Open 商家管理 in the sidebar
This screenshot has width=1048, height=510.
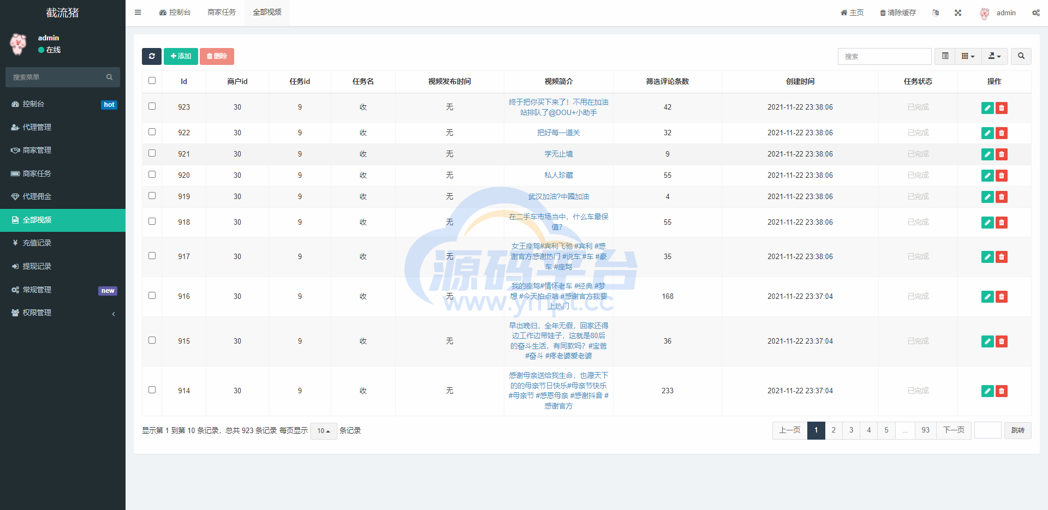[63, 151]
